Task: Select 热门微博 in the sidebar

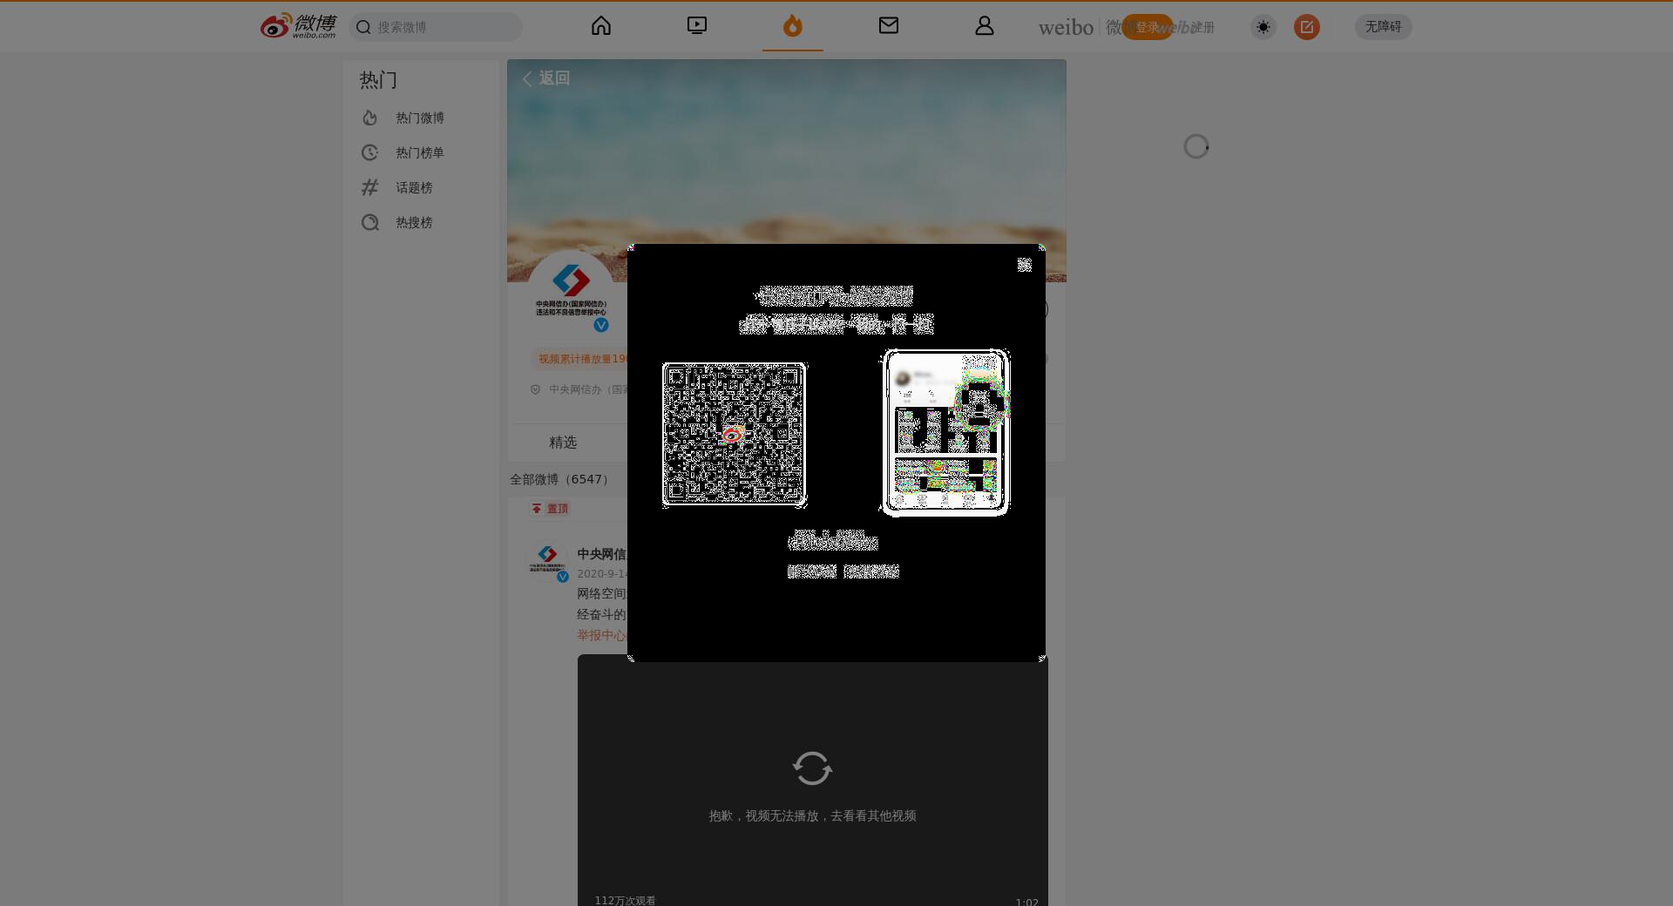Action: pos(420,118)
